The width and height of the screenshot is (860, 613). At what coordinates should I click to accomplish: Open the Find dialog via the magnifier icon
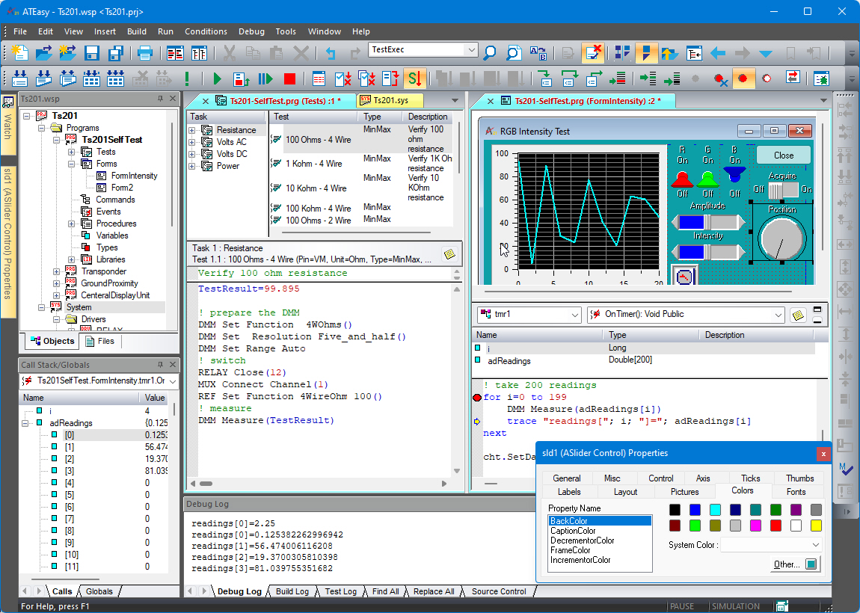coord(488,53)
